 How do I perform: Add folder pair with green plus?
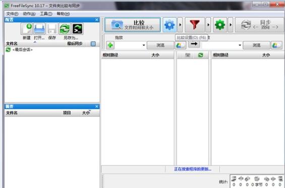tap(110, 45)
